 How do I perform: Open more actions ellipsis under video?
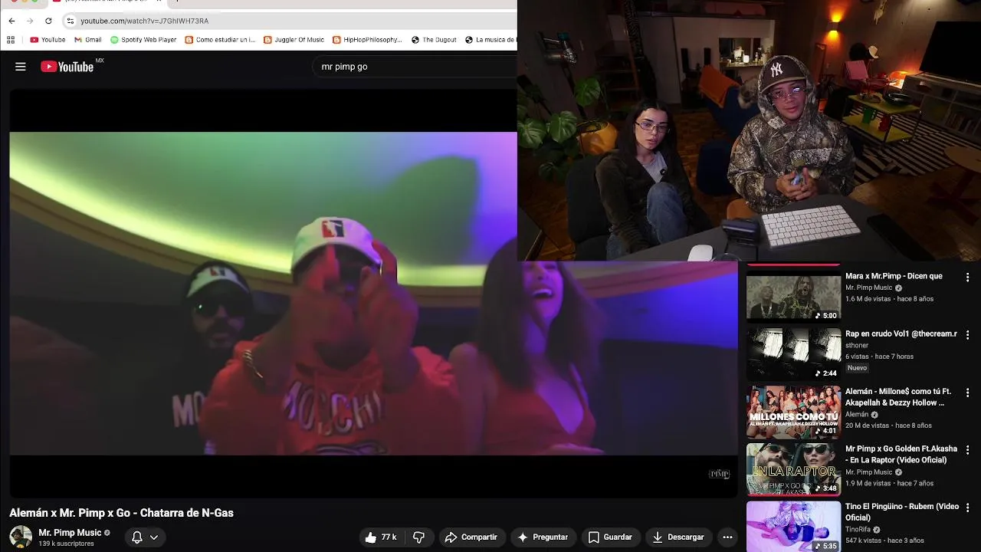click(x=727, y=537)
